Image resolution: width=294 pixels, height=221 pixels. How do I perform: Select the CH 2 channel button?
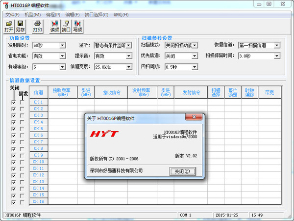pyautogui.click(x=38, y=109)
